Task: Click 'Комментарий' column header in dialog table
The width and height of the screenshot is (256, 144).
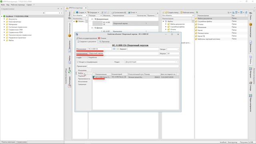Action: pyautogui.click(x=119, y=74)
